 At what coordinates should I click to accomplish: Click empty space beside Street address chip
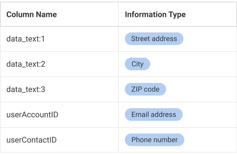(x=209, y=39)
